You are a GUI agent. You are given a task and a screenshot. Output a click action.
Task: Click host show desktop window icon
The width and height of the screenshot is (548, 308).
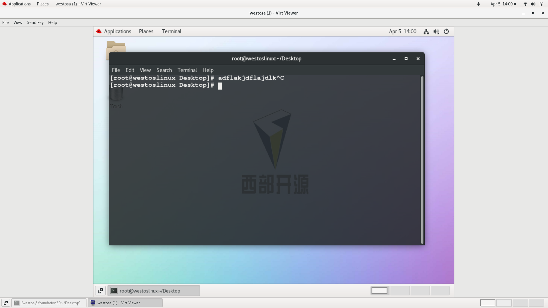[x=6, y=303]
